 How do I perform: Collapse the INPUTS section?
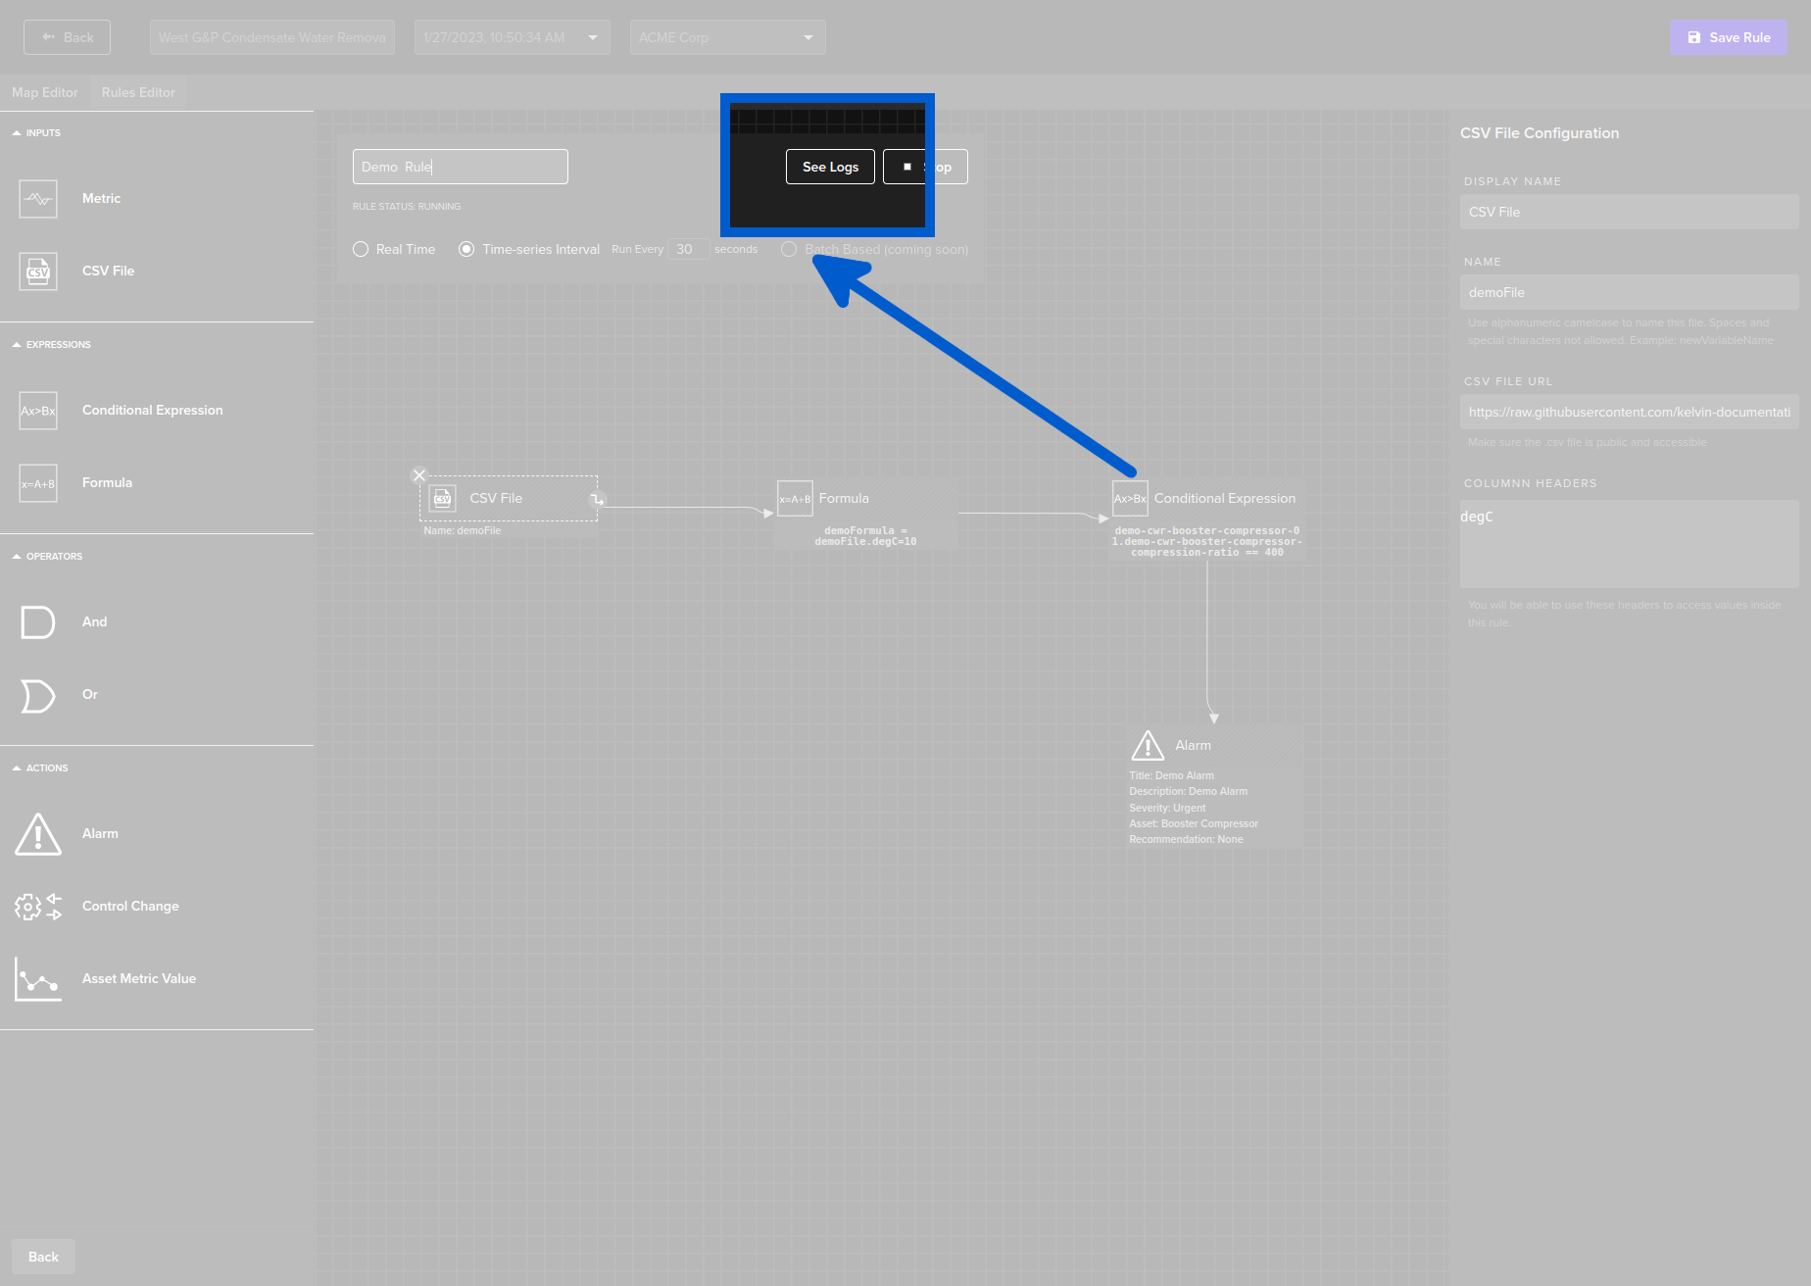[16, 132]
